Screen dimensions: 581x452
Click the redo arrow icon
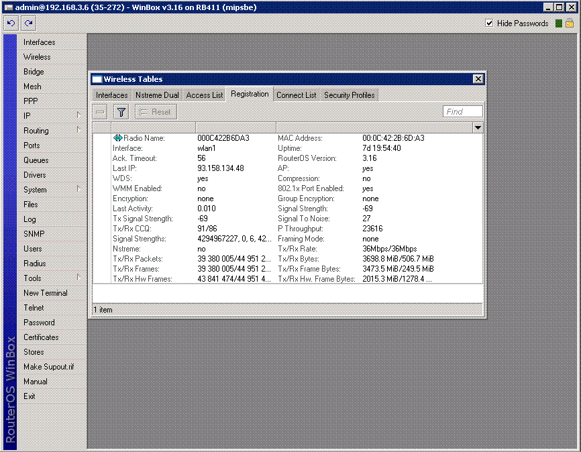pyautogui.click(x=28, y=23)
